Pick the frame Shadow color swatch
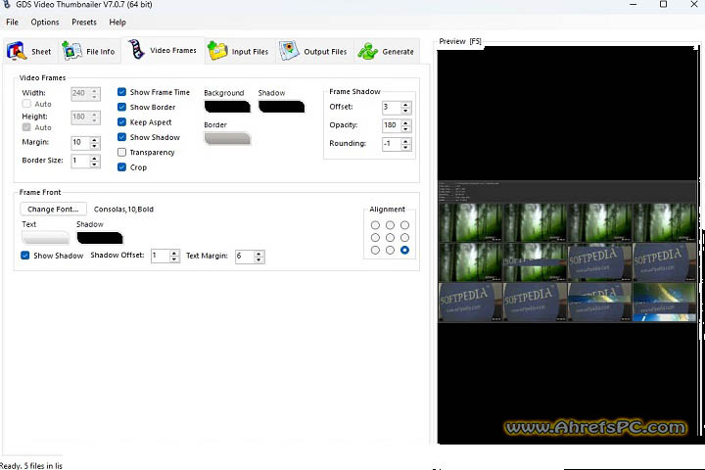Viewport: 705px width, 470px height. click(281, 107)
